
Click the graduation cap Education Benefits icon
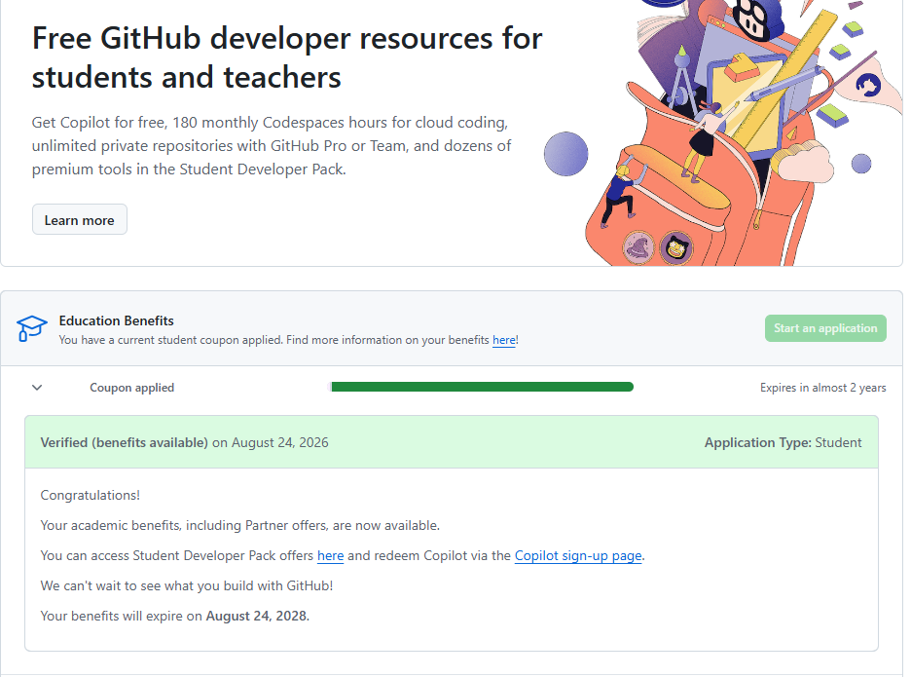click(x=31, y=328)
